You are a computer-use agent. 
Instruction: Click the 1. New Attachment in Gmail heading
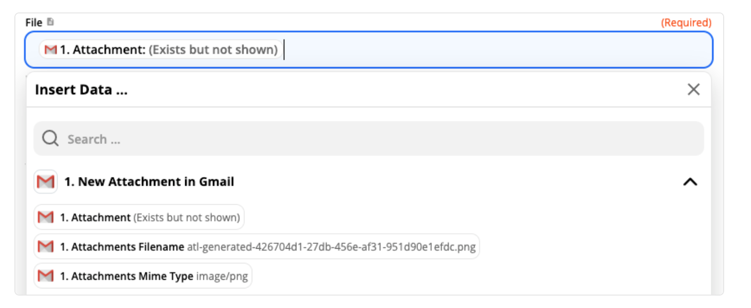tap(149, 182)
